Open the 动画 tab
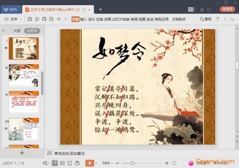Screen dimensions: 239x168 (108, 19)
